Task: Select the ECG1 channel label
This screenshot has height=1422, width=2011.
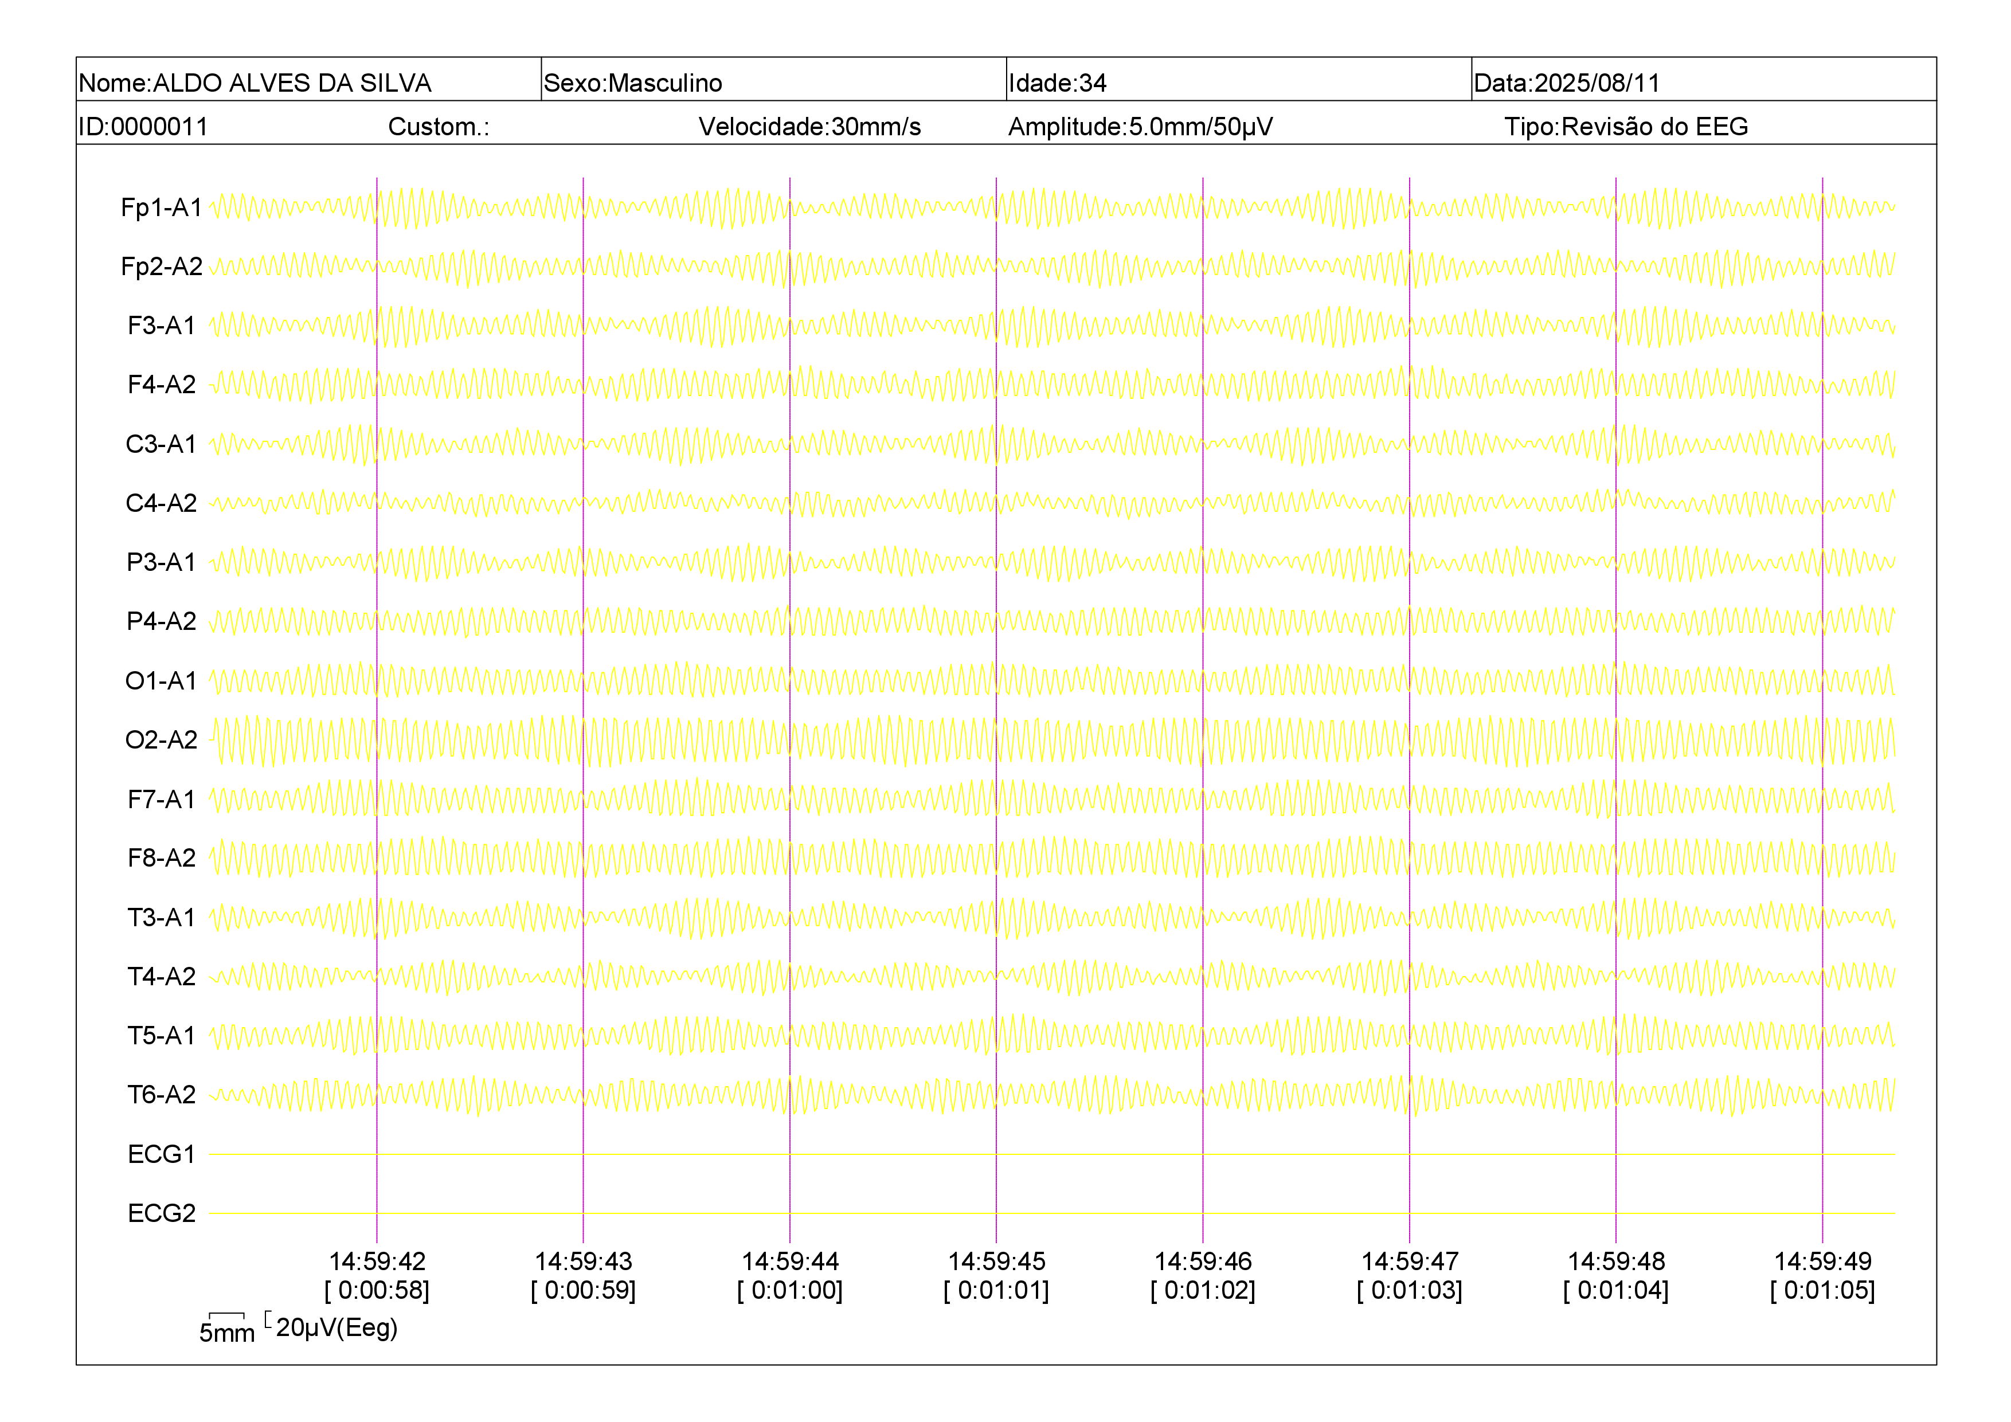Action: (161, 1154)
